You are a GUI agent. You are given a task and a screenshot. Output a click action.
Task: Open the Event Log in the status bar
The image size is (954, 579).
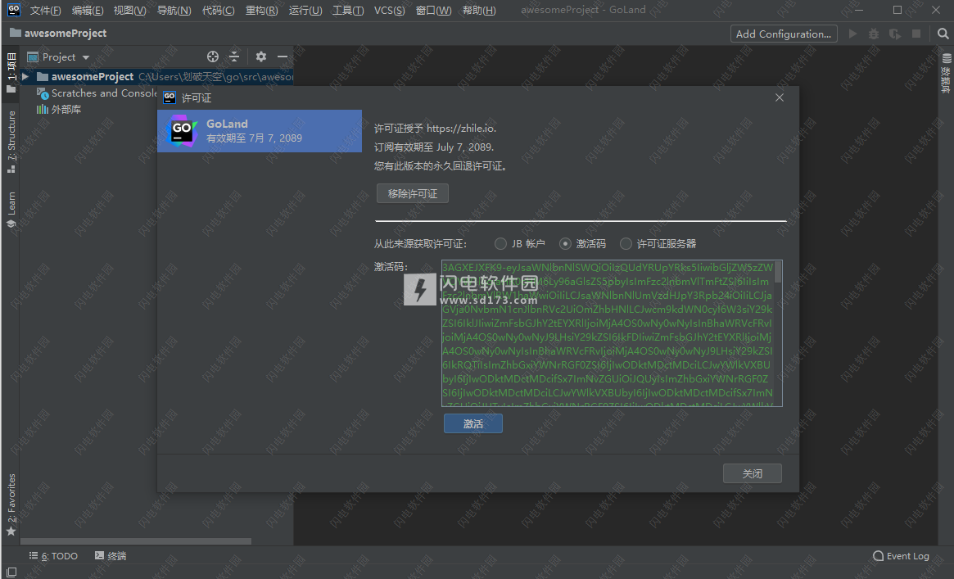(x=901, y=556)
